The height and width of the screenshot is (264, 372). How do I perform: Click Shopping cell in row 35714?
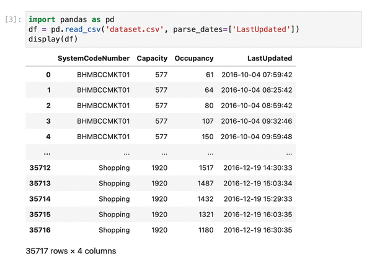click(113, 199)
